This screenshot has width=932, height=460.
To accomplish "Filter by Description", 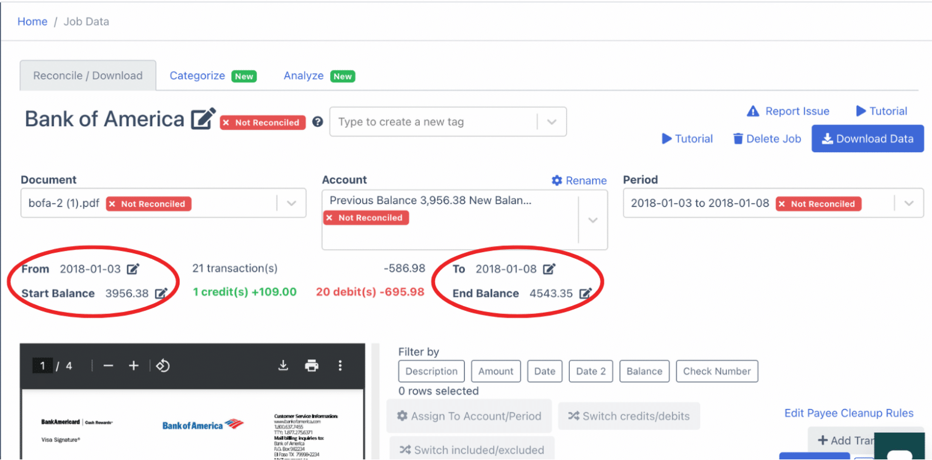I will [431, 372].
